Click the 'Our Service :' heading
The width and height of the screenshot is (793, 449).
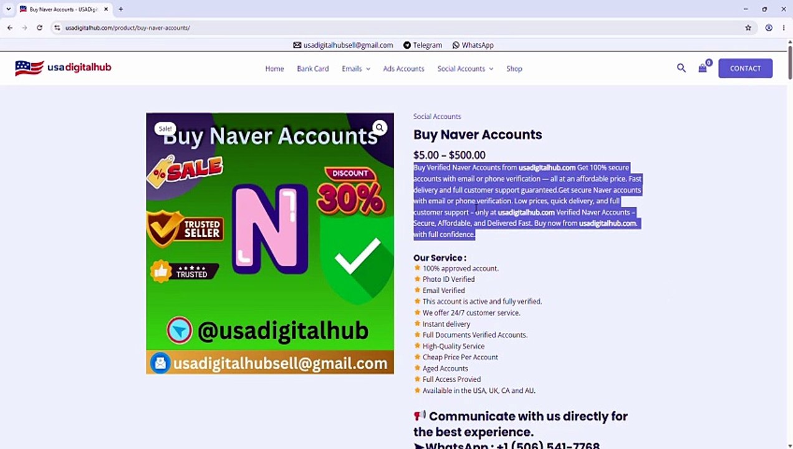(x=440, y=258)
